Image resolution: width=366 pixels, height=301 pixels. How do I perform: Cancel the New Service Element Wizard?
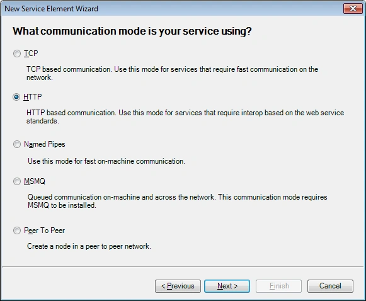click(x=330, y=286)
